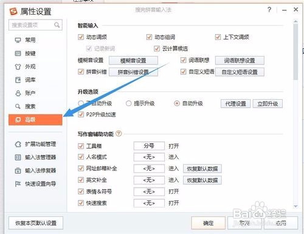Open 扩展功能管理

click(35, 144)
